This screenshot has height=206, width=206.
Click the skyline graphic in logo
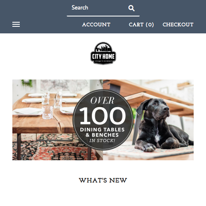click(103, 48)
